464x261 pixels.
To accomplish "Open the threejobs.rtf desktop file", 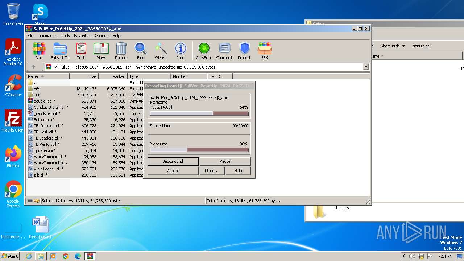I will tap(40, 228).
